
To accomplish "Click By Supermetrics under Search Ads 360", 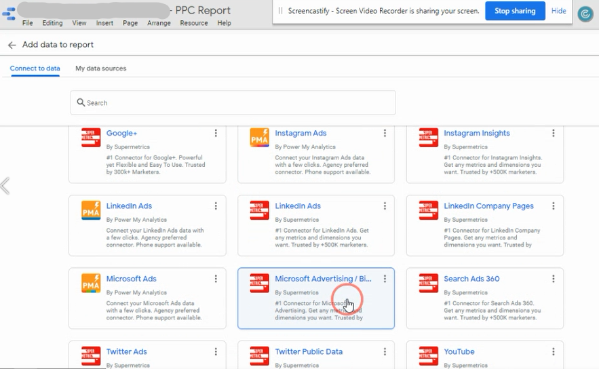I will pyautogui.click(x=465, y=292).
